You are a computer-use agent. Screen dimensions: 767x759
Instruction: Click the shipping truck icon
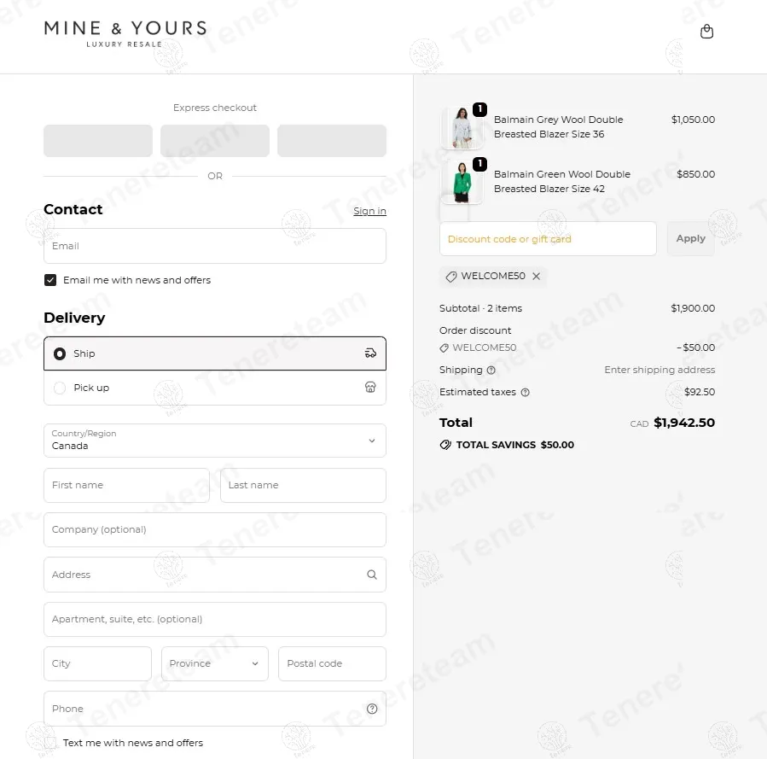370,353
